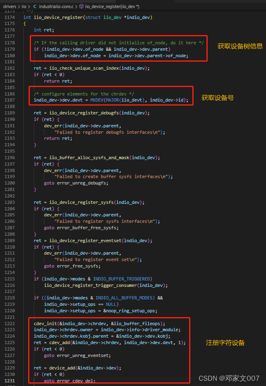Viewport: 266px width, 386px height.
Task: Click iio_buffer_alloc_sysfs_and_mask call
Action: tap(89, 158)
